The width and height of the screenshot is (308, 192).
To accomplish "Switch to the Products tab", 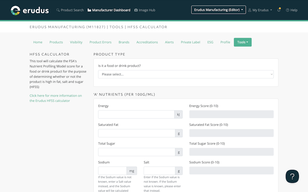I will pyautogui.click(x=56, y=42).
